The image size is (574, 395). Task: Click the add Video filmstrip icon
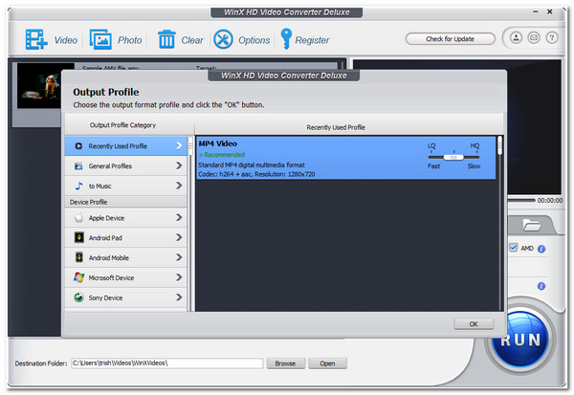[36, 39]
